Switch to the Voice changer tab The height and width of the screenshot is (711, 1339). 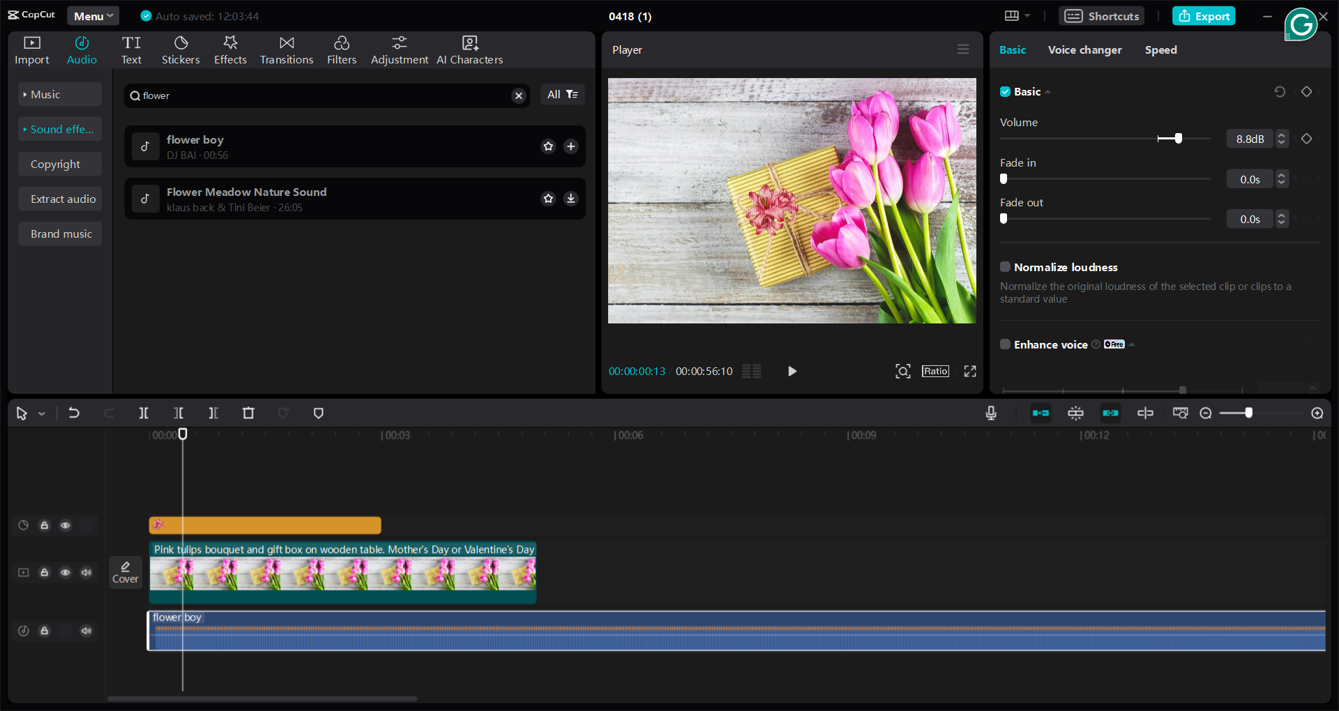point(1084,50)
